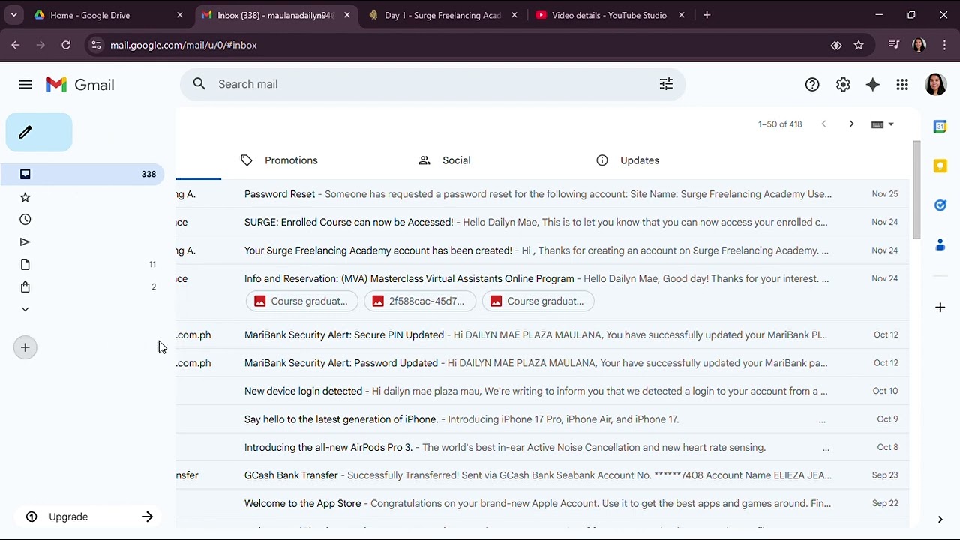The image size is (960, 540).
Task: Open Gemini sparkle icon
Action: pyautogui.click(x=872, y=85)
